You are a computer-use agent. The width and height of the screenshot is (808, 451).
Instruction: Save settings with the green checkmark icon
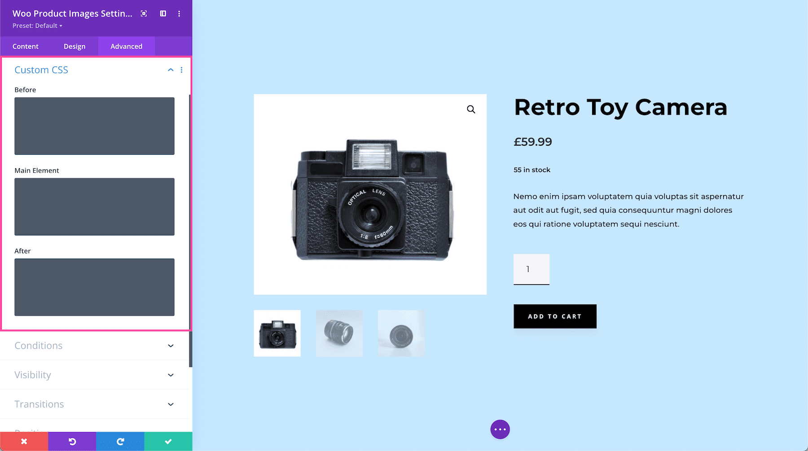(168, 441)
